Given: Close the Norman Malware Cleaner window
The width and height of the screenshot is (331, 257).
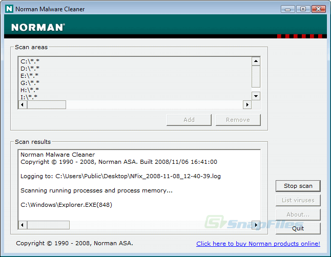Looking at the screenshot, I should pos(319,9).
